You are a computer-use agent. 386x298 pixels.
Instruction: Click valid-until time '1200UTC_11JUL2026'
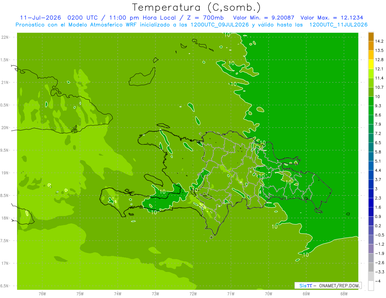pos(338,25)
